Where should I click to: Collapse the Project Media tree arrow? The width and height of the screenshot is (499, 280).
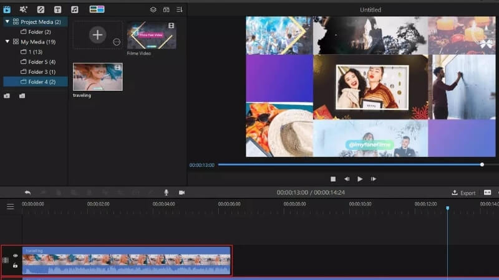click(x=7, y=22)
